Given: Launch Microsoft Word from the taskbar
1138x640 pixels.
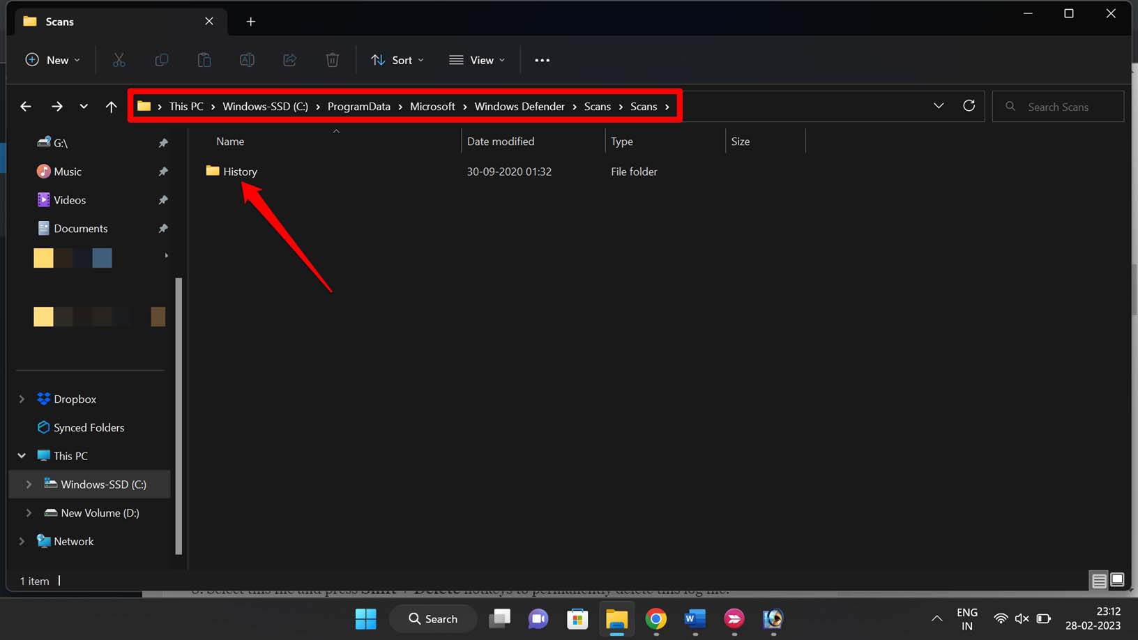Looking at the screenshot, I should (695, 619).
